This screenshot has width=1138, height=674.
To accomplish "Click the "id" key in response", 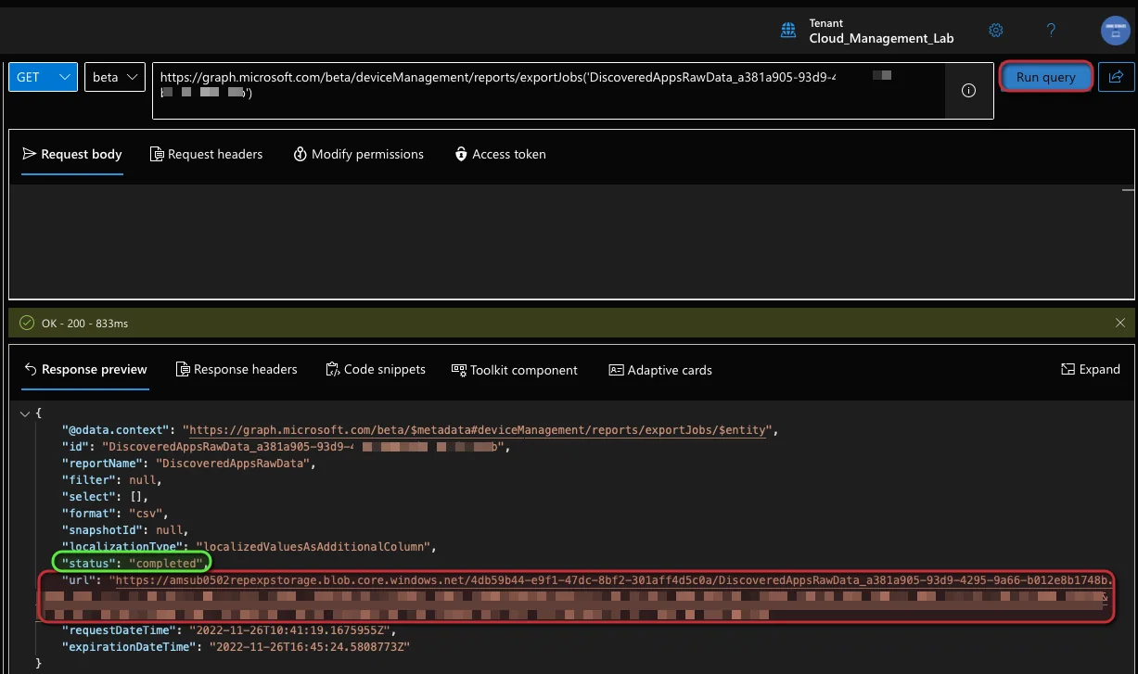I will (x=75, y=446).
